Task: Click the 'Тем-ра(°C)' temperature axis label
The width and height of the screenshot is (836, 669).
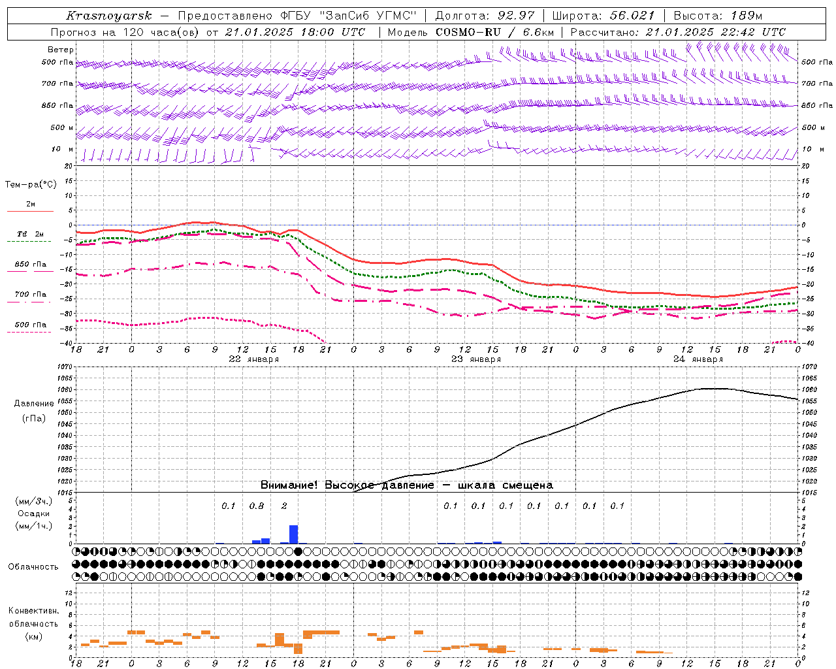Action: [31, 184]
